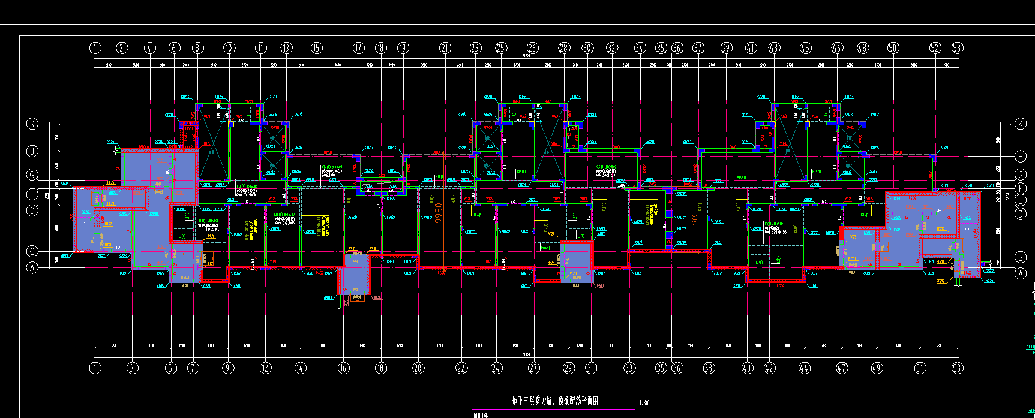Click grid axis bubble 49
The image size is (1035, 418).
877,368
